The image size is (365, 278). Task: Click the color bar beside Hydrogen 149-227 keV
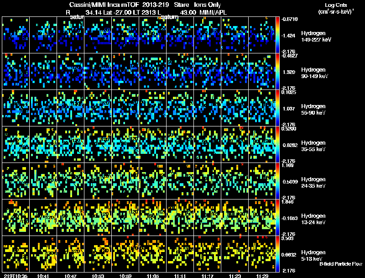(x=277, y=35)
